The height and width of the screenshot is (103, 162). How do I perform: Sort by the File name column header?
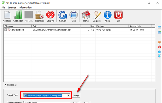18,26
